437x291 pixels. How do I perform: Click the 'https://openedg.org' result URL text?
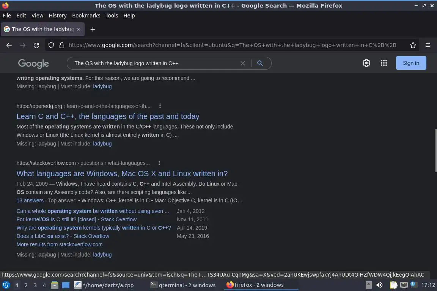pyautogui.click(x=39, y=106)
